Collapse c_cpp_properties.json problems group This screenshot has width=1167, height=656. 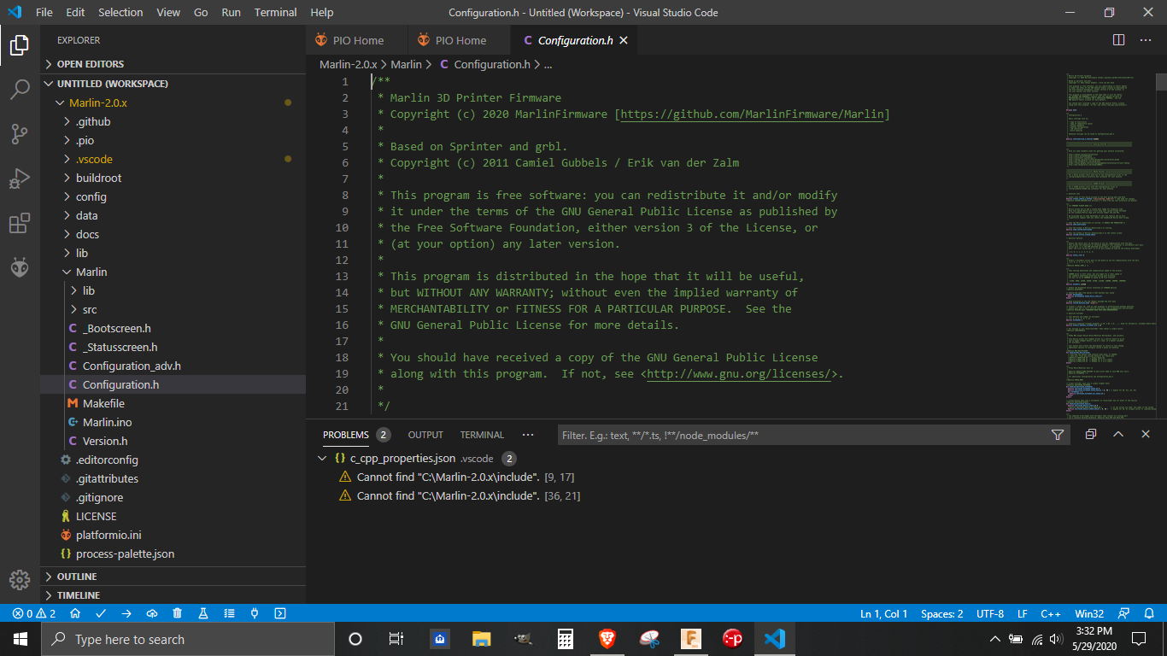click(322, 459)
